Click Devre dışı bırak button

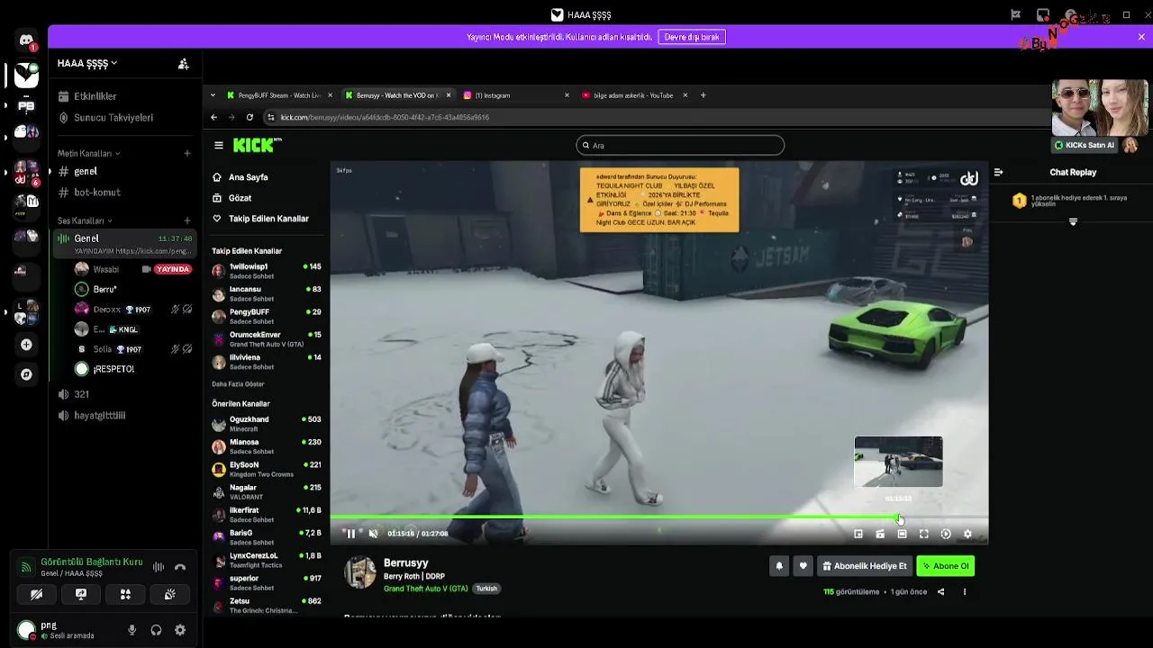pos(692,37)
